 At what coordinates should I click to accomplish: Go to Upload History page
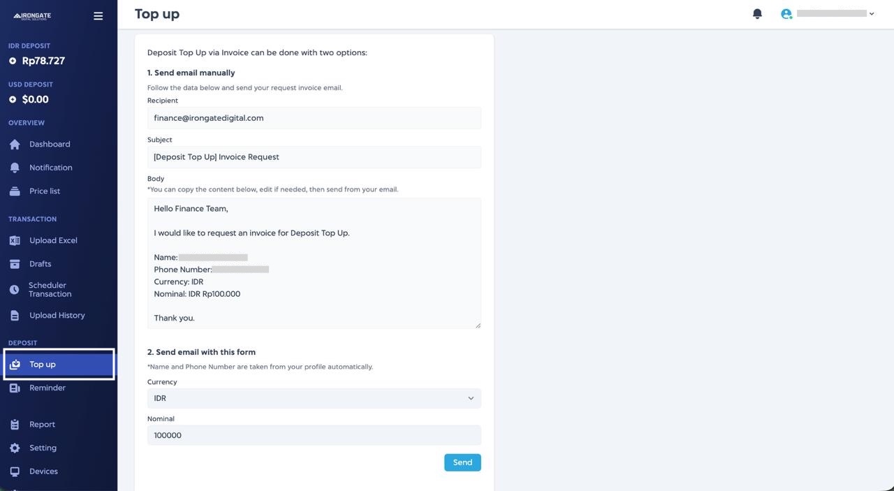click(57, 316)
